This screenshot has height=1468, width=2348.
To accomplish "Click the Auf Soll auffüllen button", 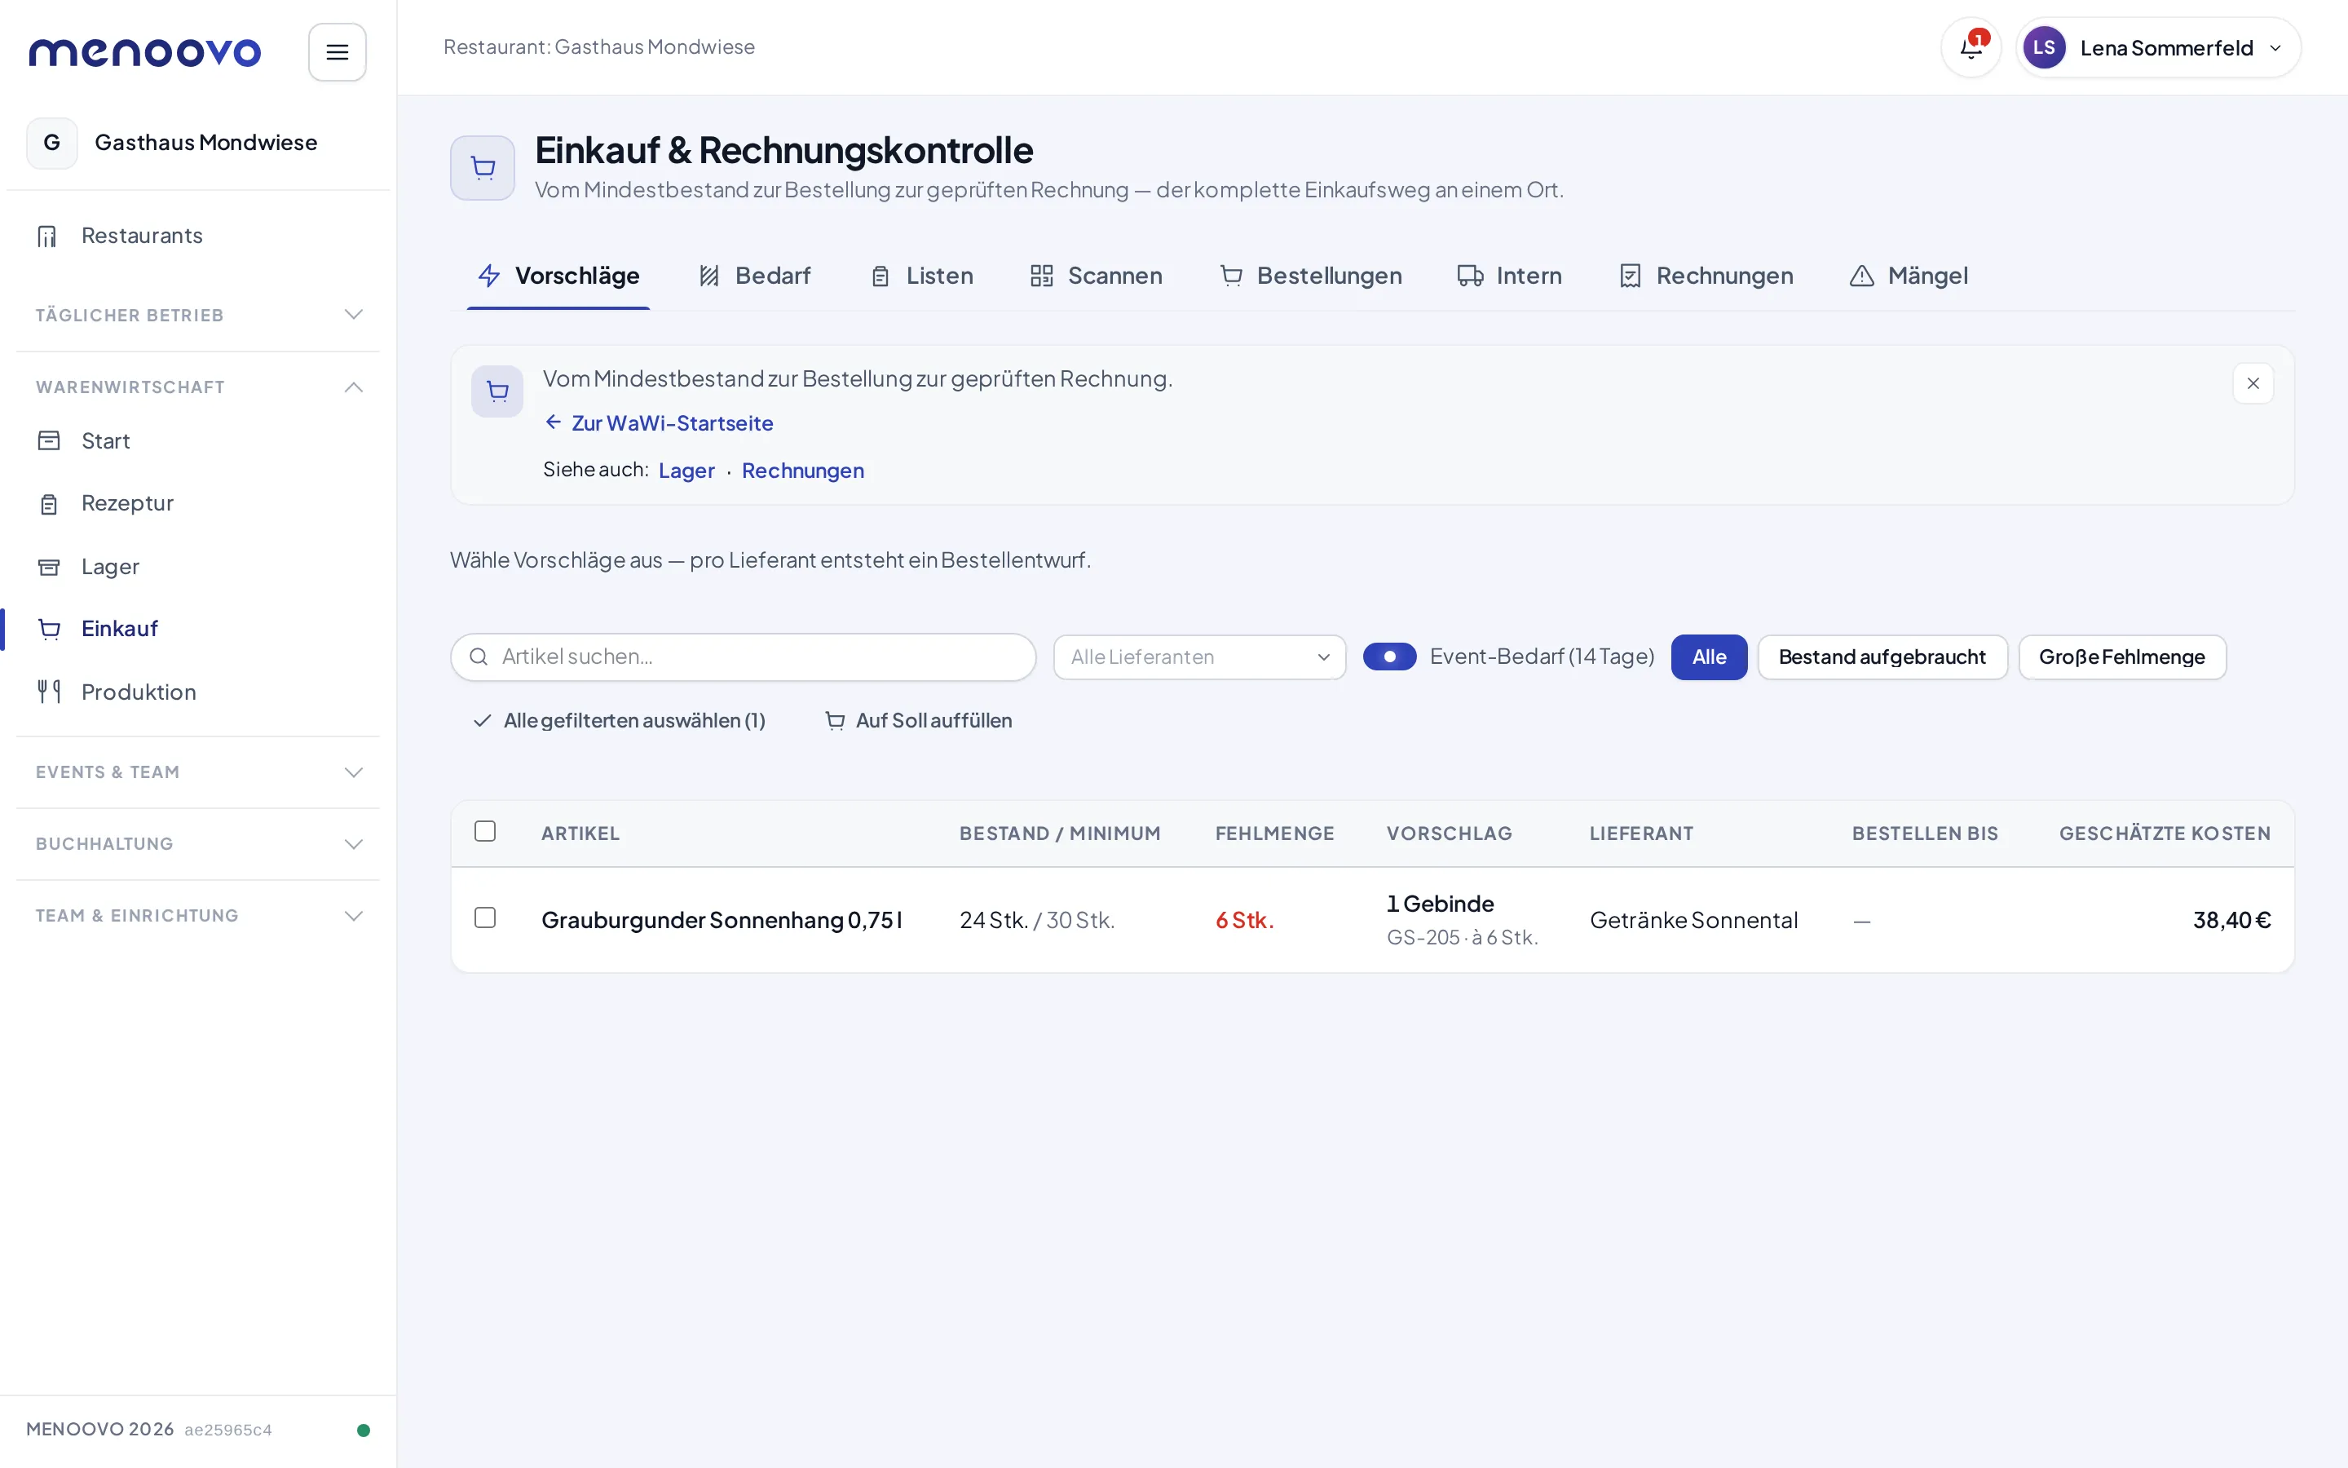I will 918,720.
